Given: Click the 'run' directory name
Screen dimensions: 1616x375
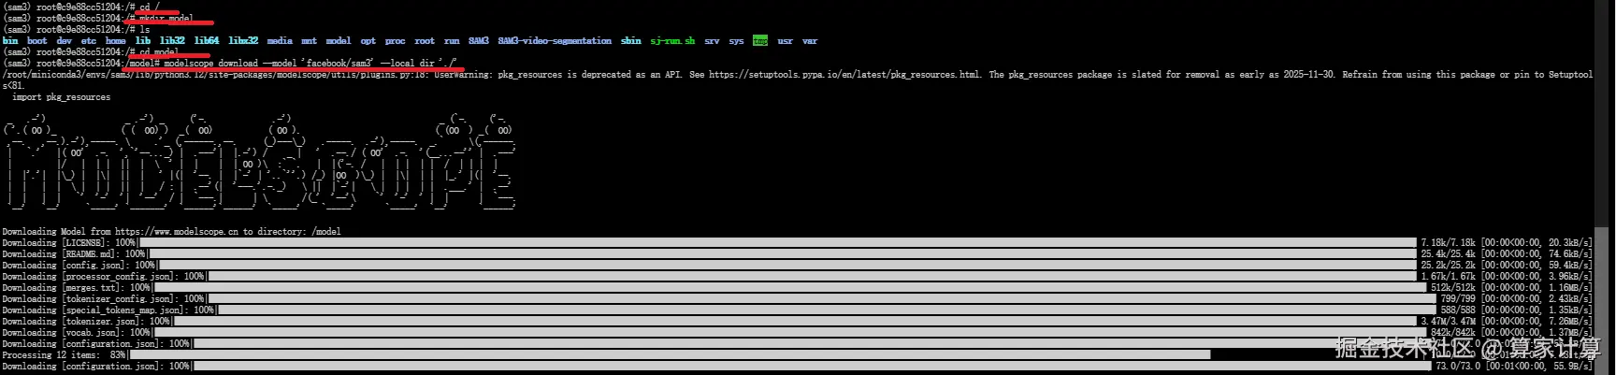Looking at the screenshot, I should (x=452, y=41).
